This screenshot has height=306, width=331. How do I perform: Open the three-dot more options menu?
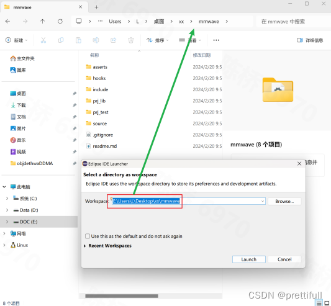coord(216,40)
